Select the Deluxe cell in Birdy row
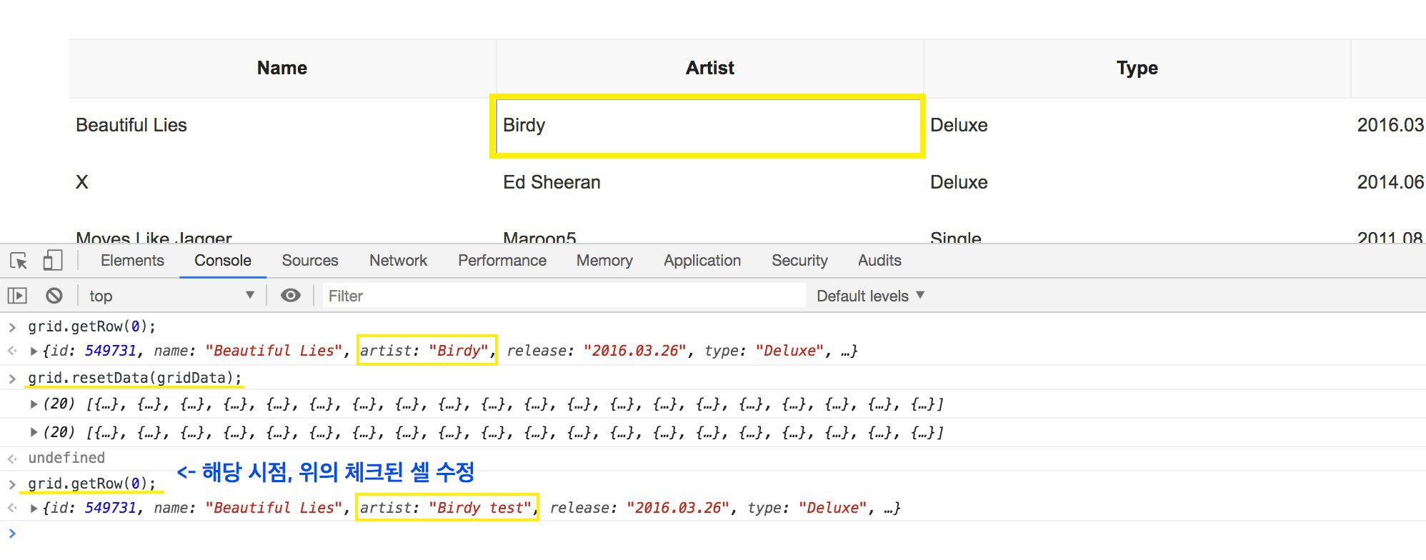Viewport: 1426px width, 560px height. (1137, 126)
